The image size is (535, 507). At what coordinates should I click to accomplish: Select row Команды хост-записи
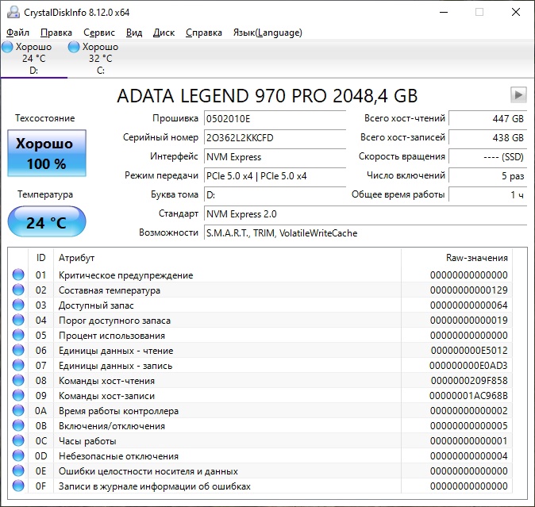tap(260, 395)
